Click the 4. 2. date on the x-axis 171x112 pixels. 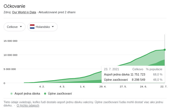point(42,87)
